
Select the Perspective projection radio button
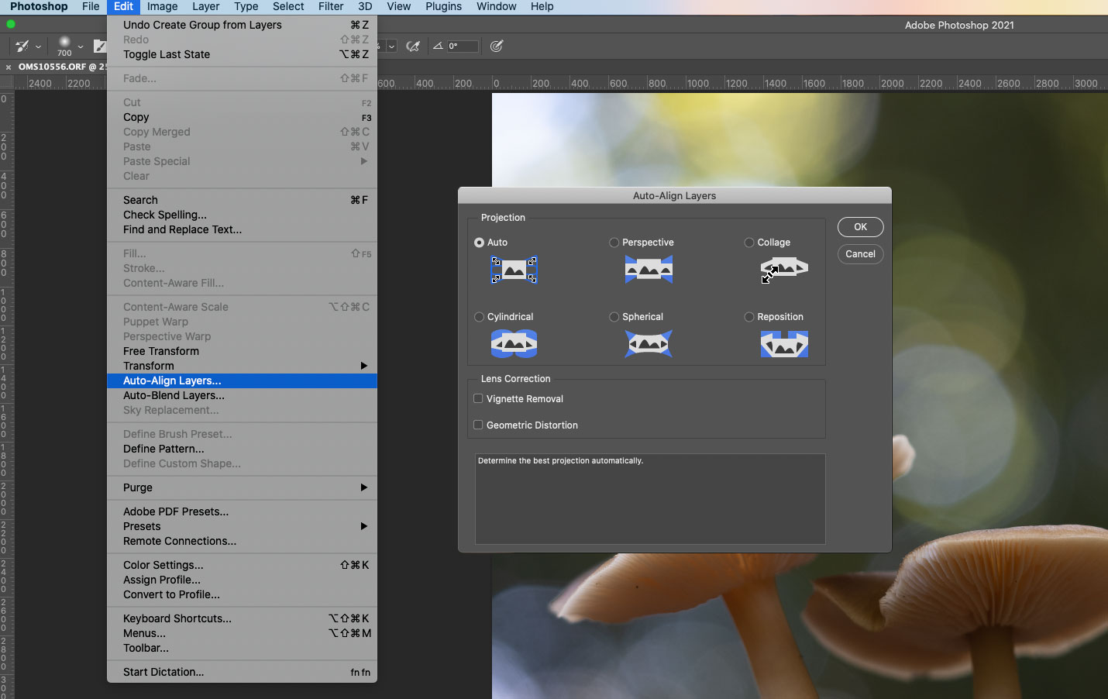tap(614, 243)
